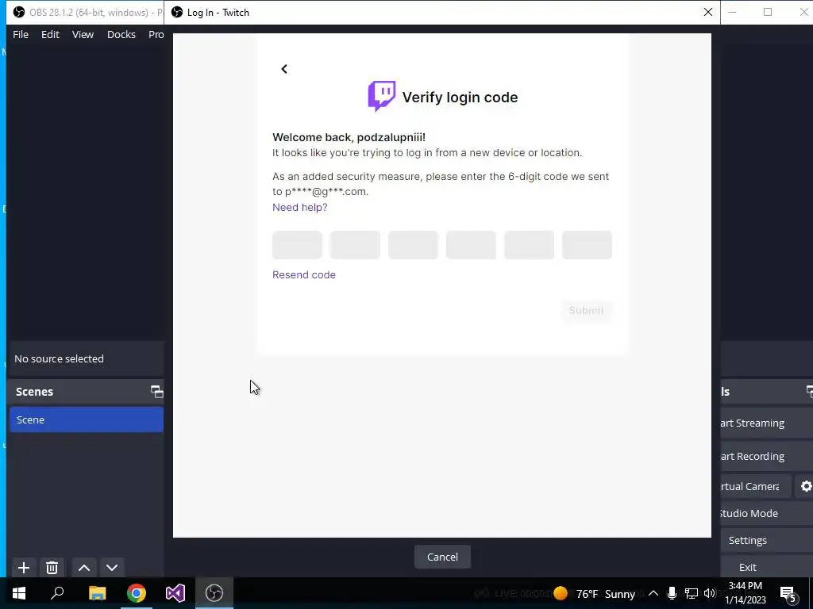The width and height of the screenshot is (813, 609).
Task: Open volume speaker tray icon
Action: click(710, 593)
